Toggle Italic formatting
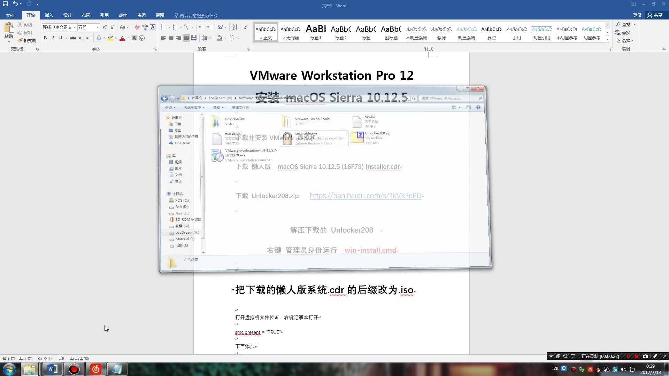 [x=53, y=38]
